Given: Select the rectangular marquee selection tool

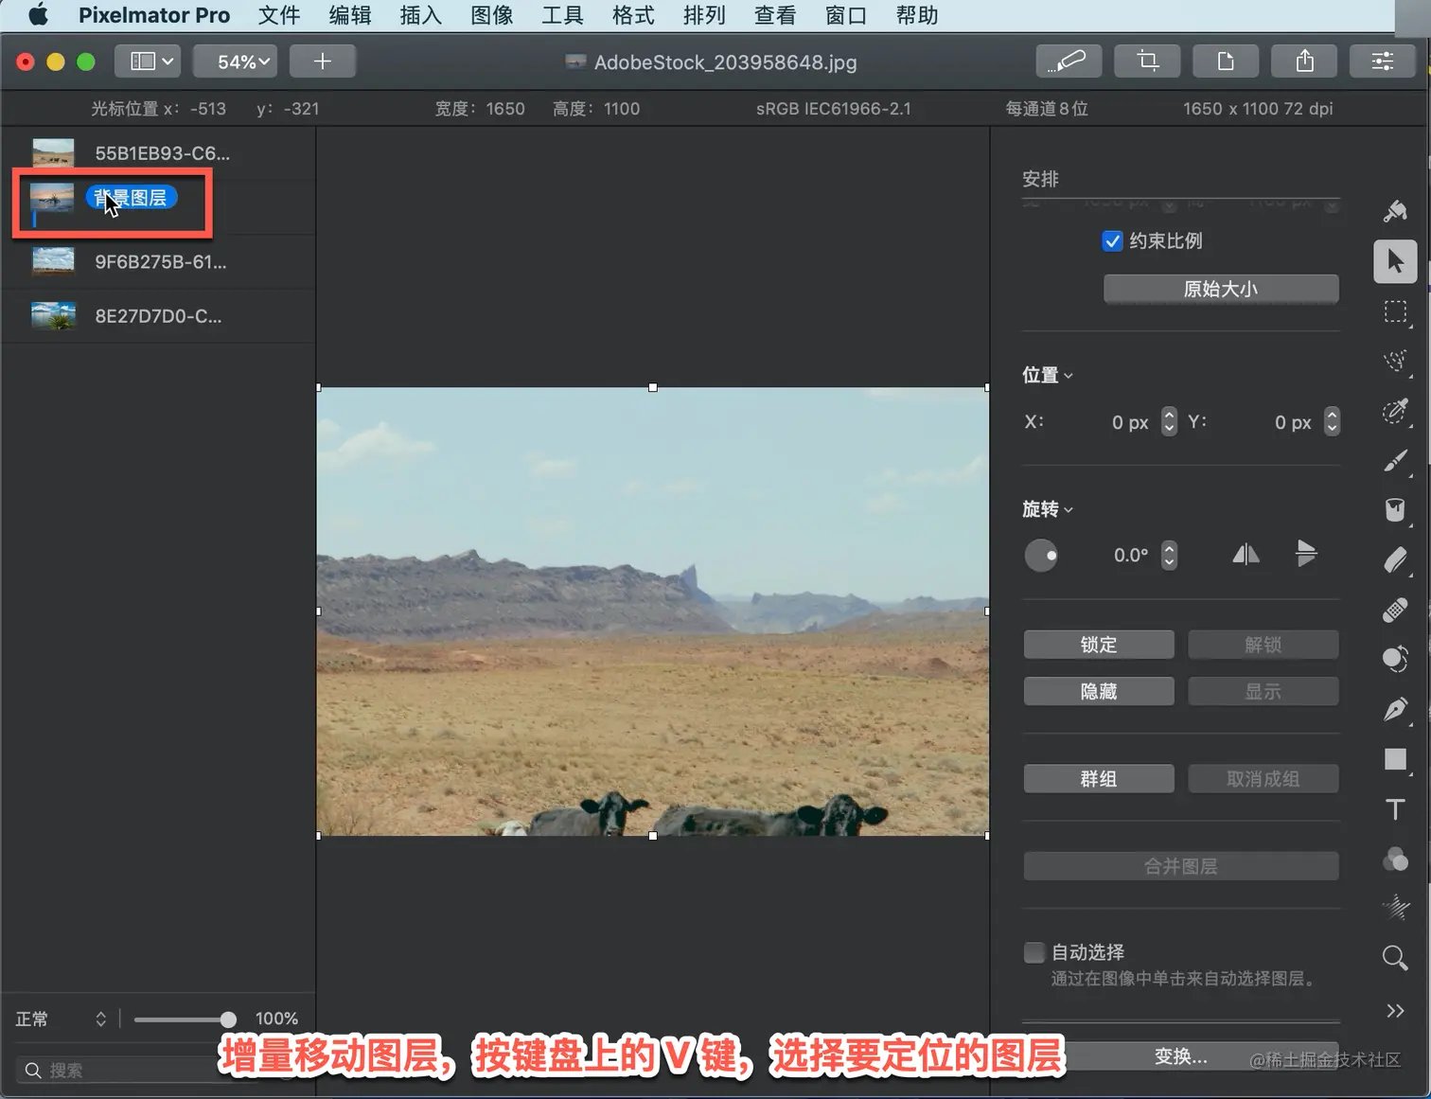Looking at the screenshot, I should [x=1395, y=311].
